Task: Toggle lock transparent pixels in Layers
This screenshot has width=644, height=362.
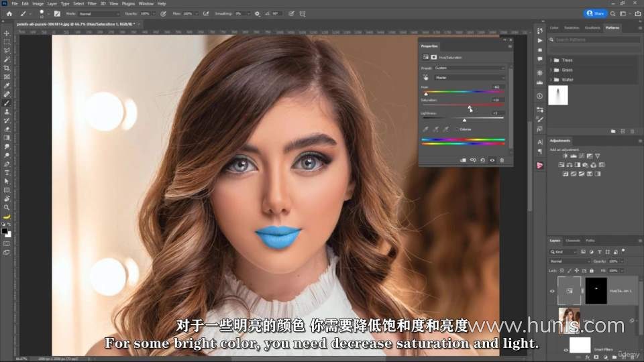Action: (562, 270)
